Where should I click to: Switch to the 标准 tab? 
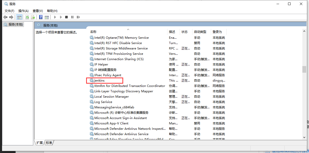[x=49, y=143]
